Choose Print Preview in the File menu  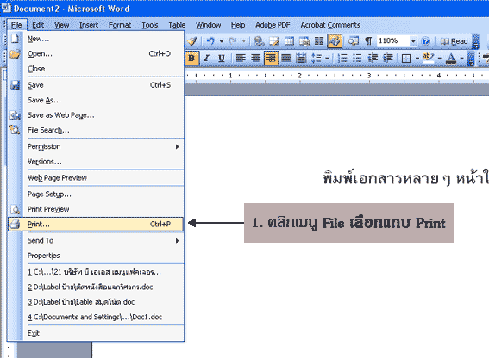tap(96, 209)
